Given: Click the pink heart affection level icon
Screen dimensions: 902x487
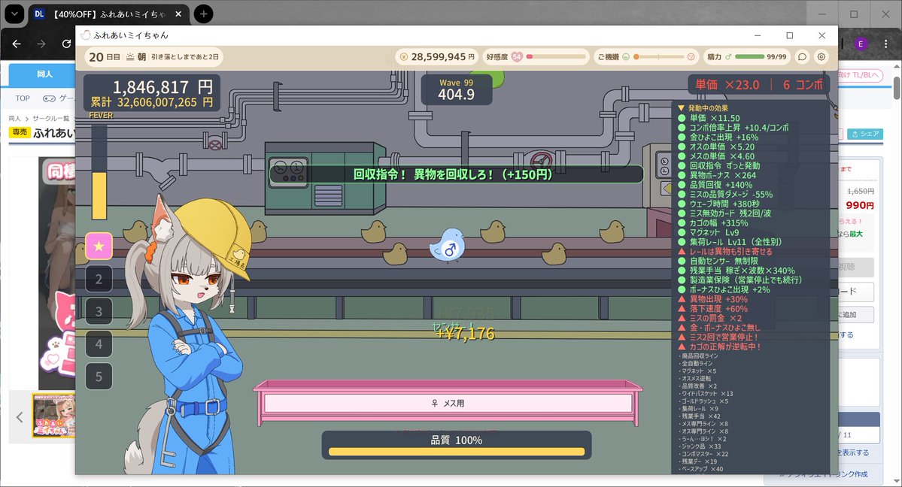Looking at the screenshot, I should tap(517, 57).
